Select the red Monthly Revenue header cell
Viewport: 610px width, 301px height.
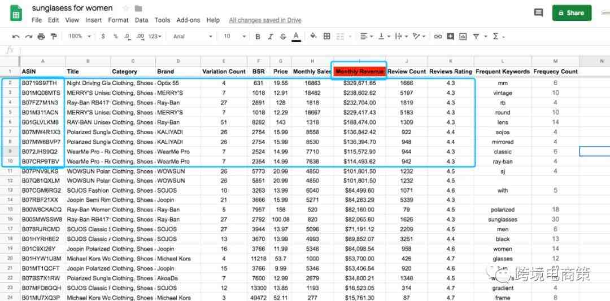359,72
